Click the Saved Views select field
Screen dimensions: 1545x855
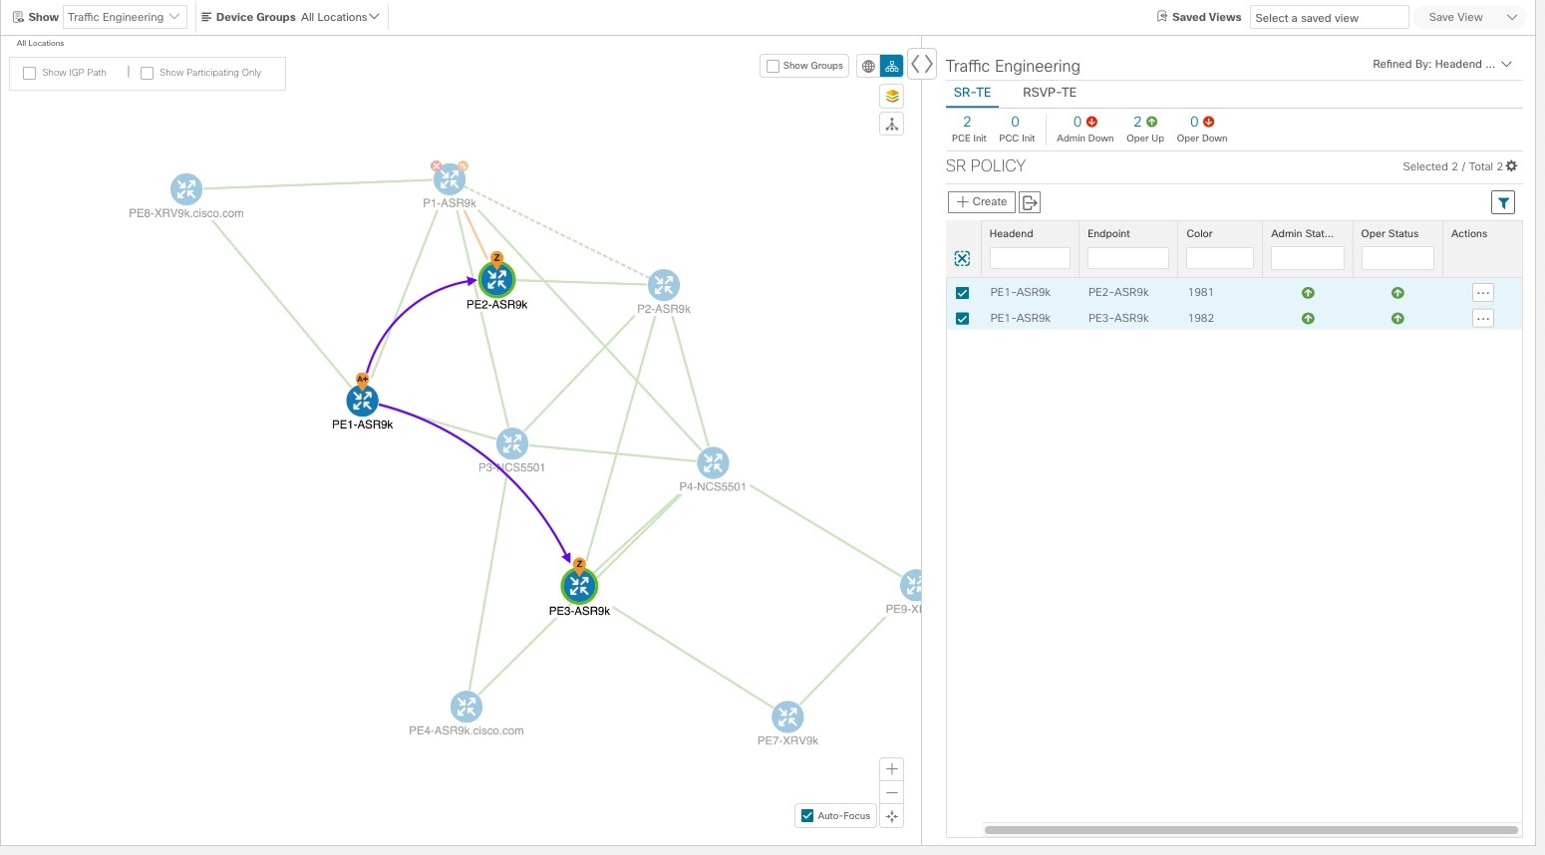pos(1329,17)
